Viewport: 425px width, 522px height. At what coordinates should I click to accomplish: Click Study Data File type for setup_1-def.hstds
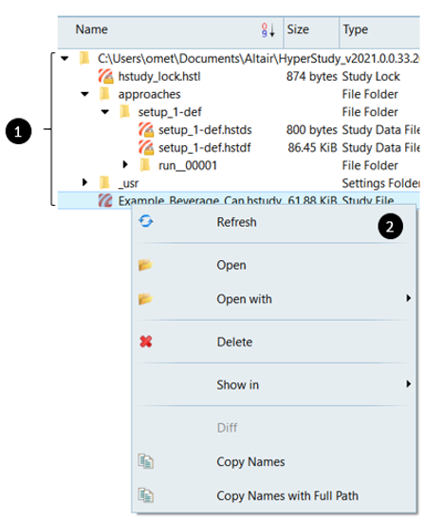[380, 130]
